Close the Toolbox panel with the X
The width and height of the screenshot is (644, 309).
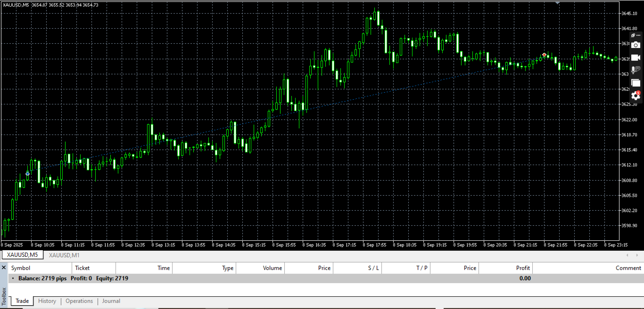click(x=4, y=268)
